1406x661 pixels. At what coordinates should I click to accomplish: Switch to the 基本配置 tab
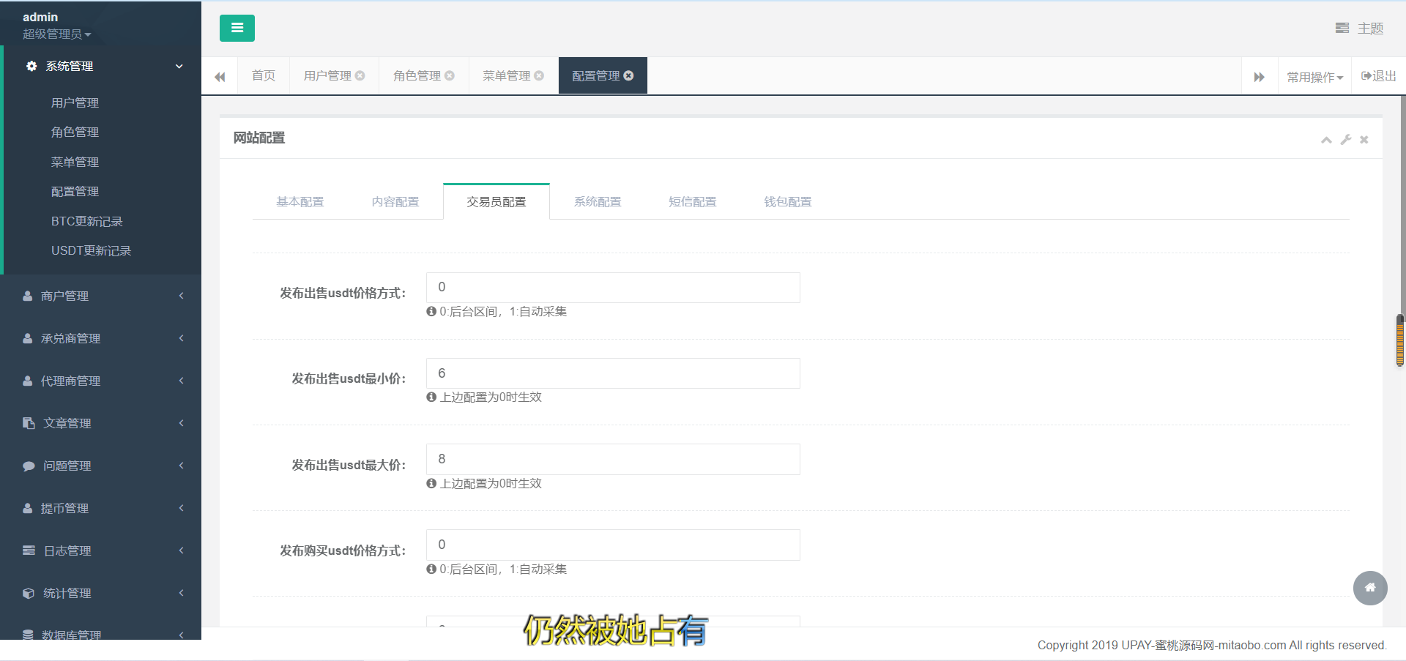(300, 201)
